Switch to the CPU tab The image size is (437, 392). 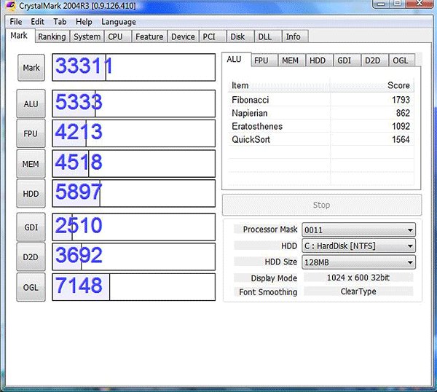click(x=117, y=36)
